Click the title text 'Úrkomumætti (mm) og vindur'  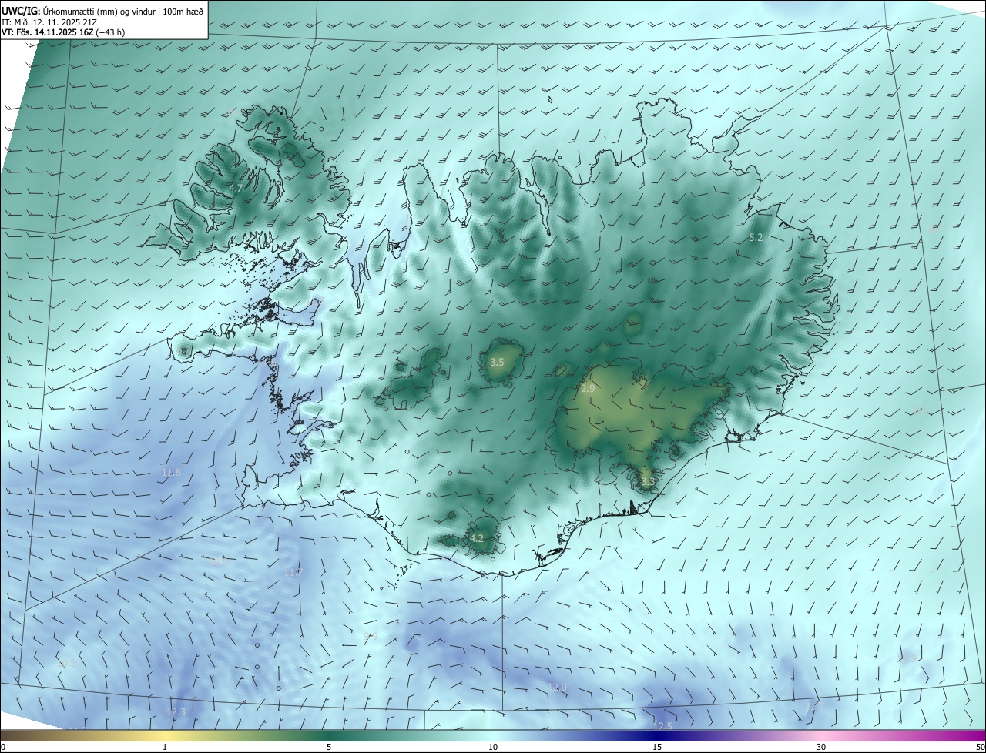pos(99,11)
